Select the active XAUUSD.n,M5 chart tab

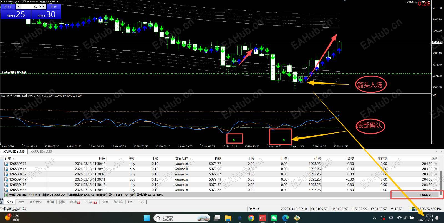pos(14,152)
